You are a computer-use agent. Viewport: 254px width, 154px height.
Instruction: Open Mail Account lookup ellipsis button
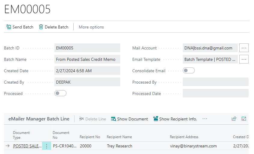point(244,48)
